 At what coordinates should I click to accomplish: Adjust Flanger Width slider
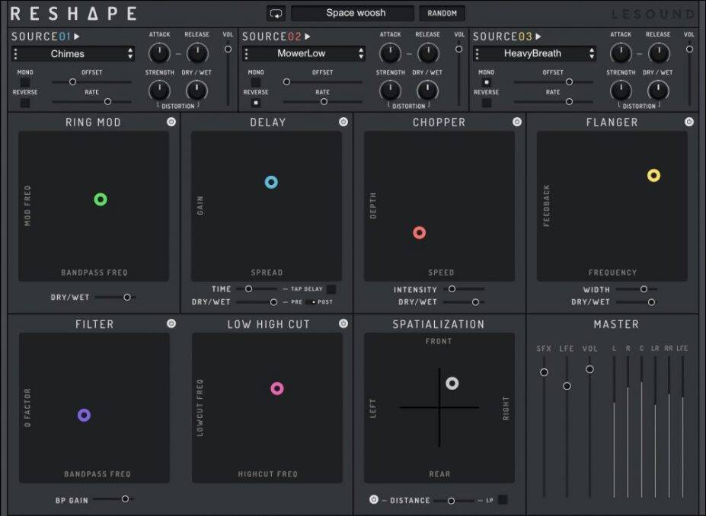(x=637, y=288)
